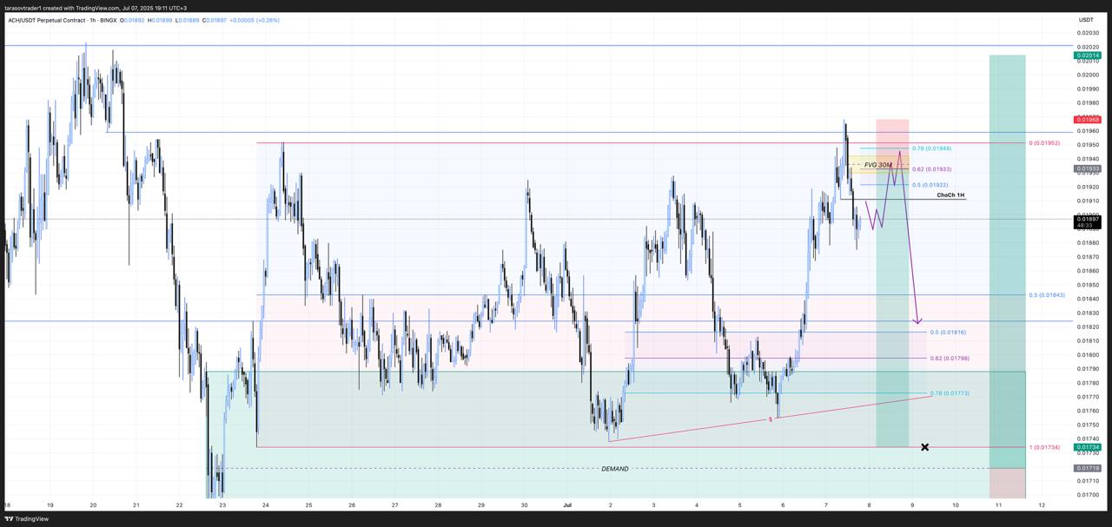1112x527 pixels.
Task: Click the 0.01920 price axis label
Action: [1089, 187]
